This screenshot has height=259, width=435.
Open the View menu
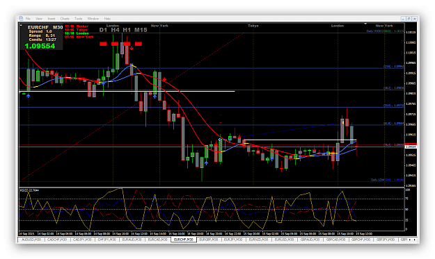[x=39, y=19]
